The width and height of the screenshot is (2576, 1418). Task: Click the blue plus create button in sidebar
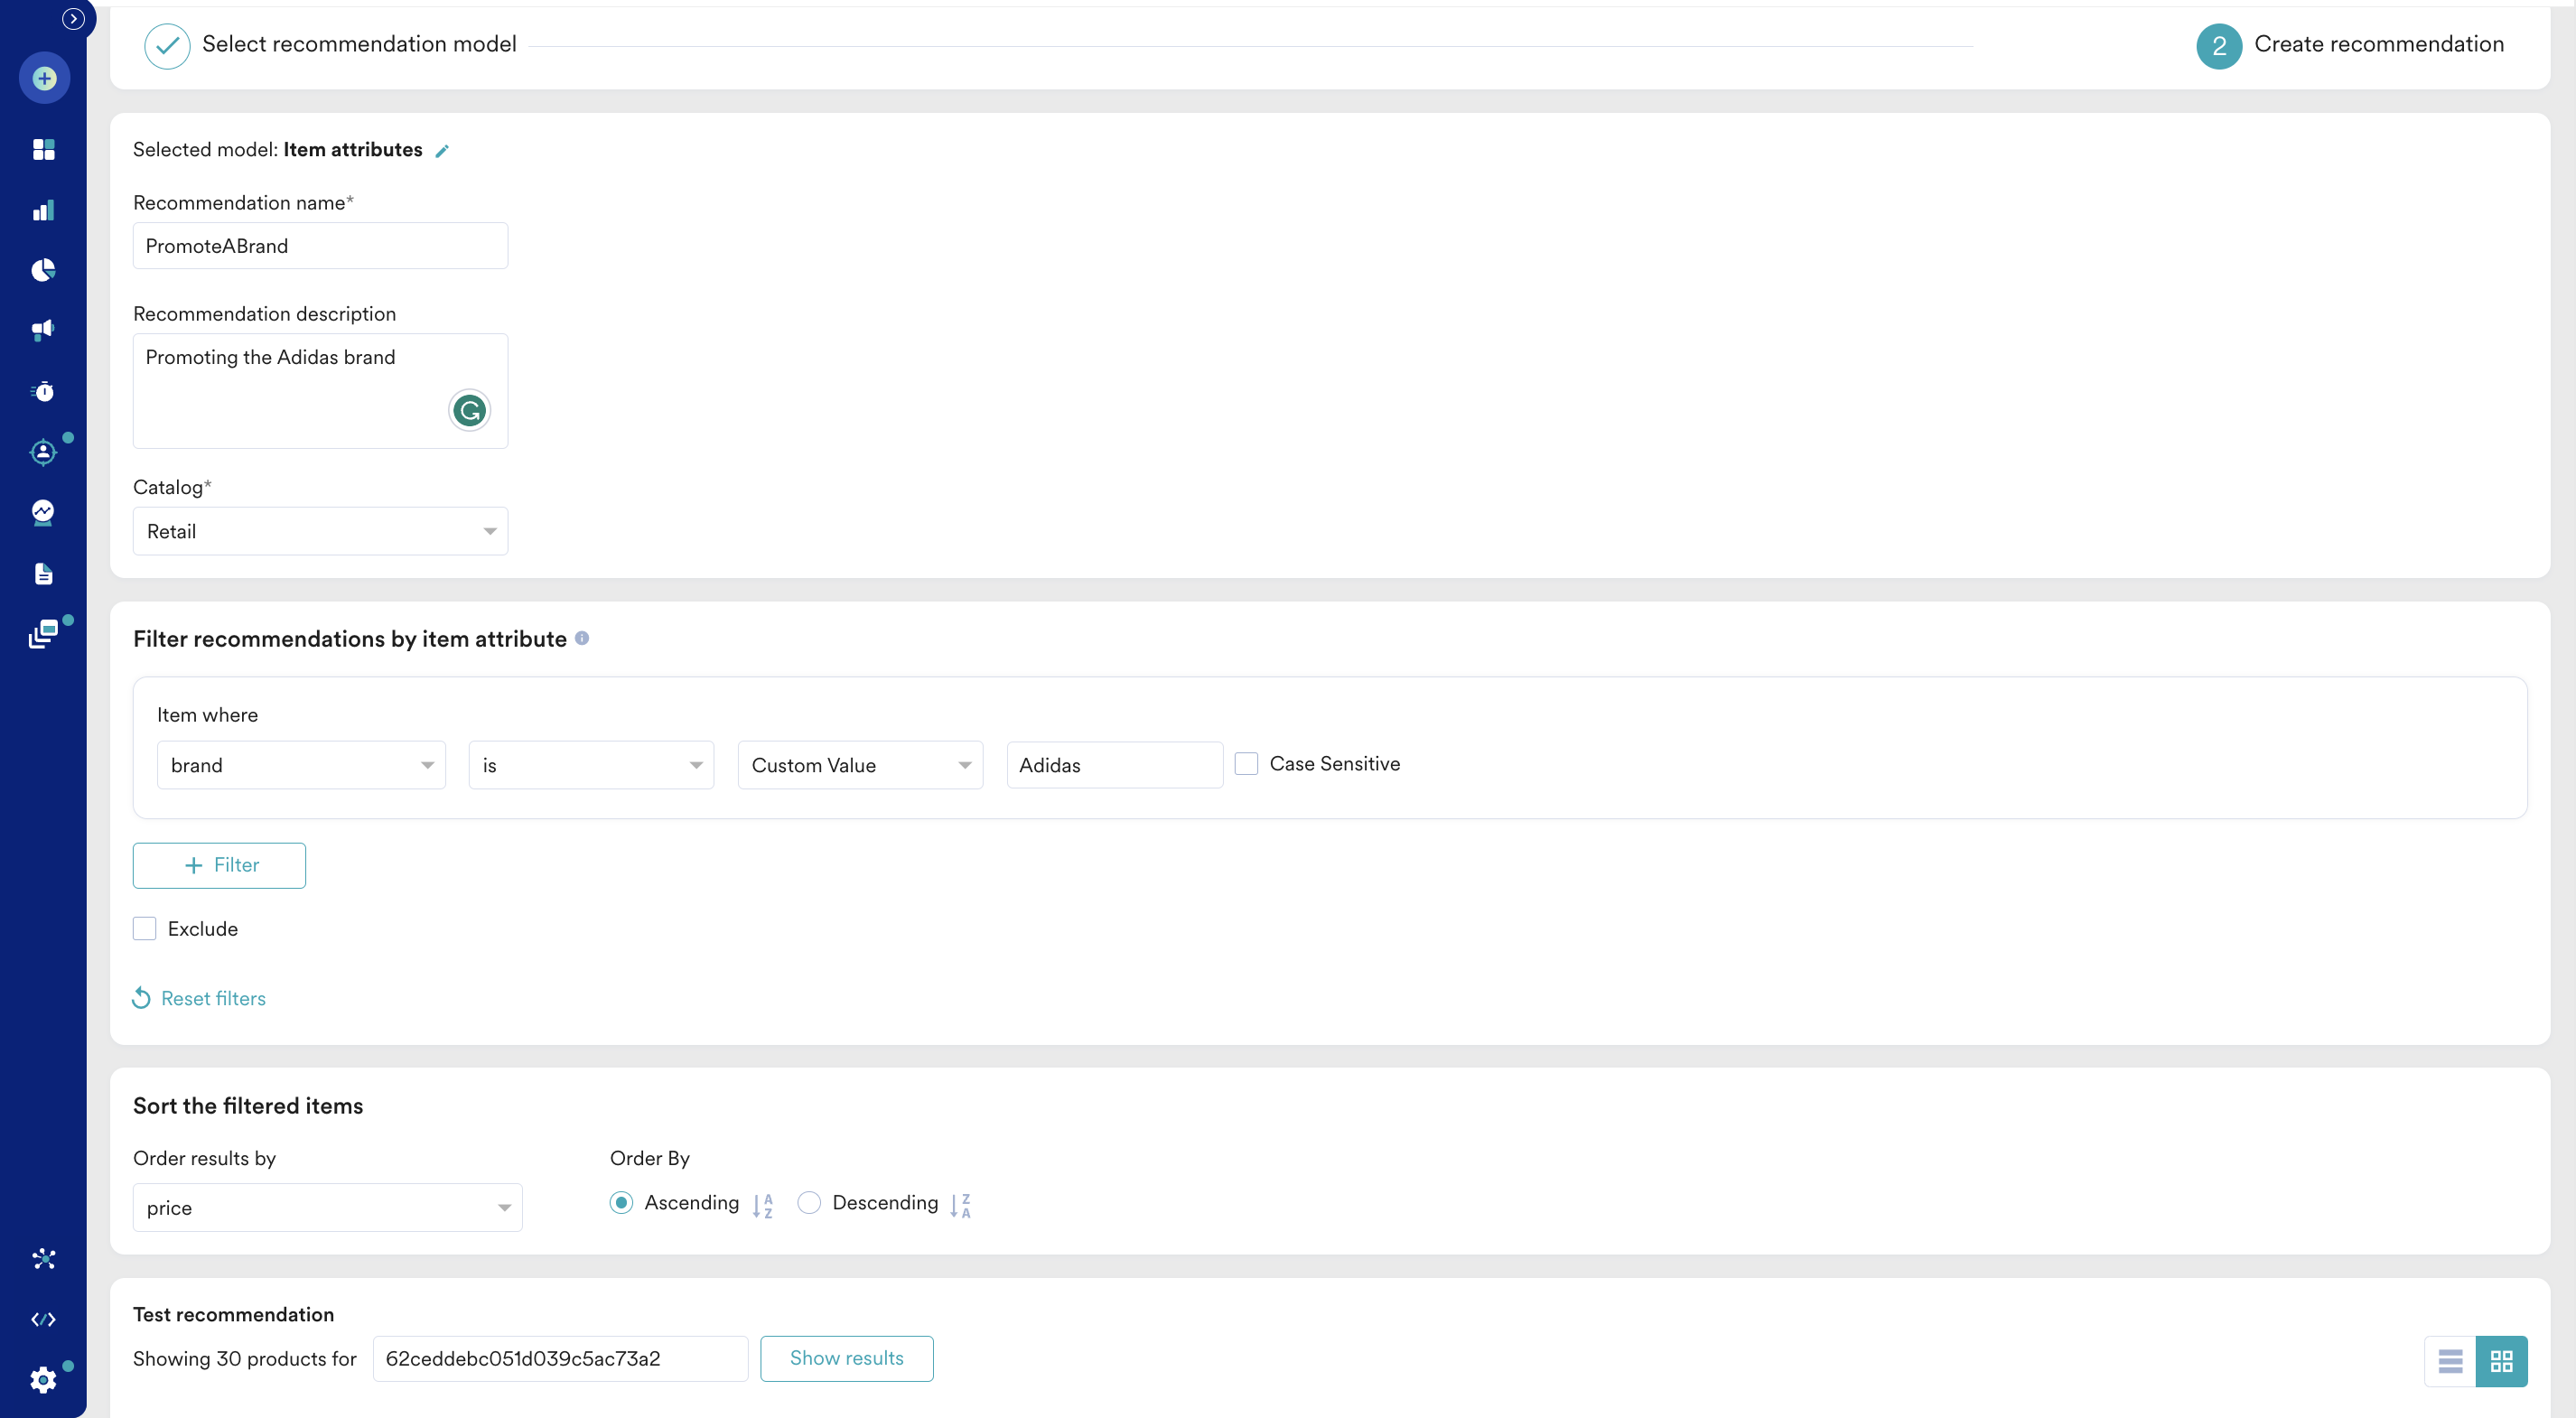(x=44, y=78)
